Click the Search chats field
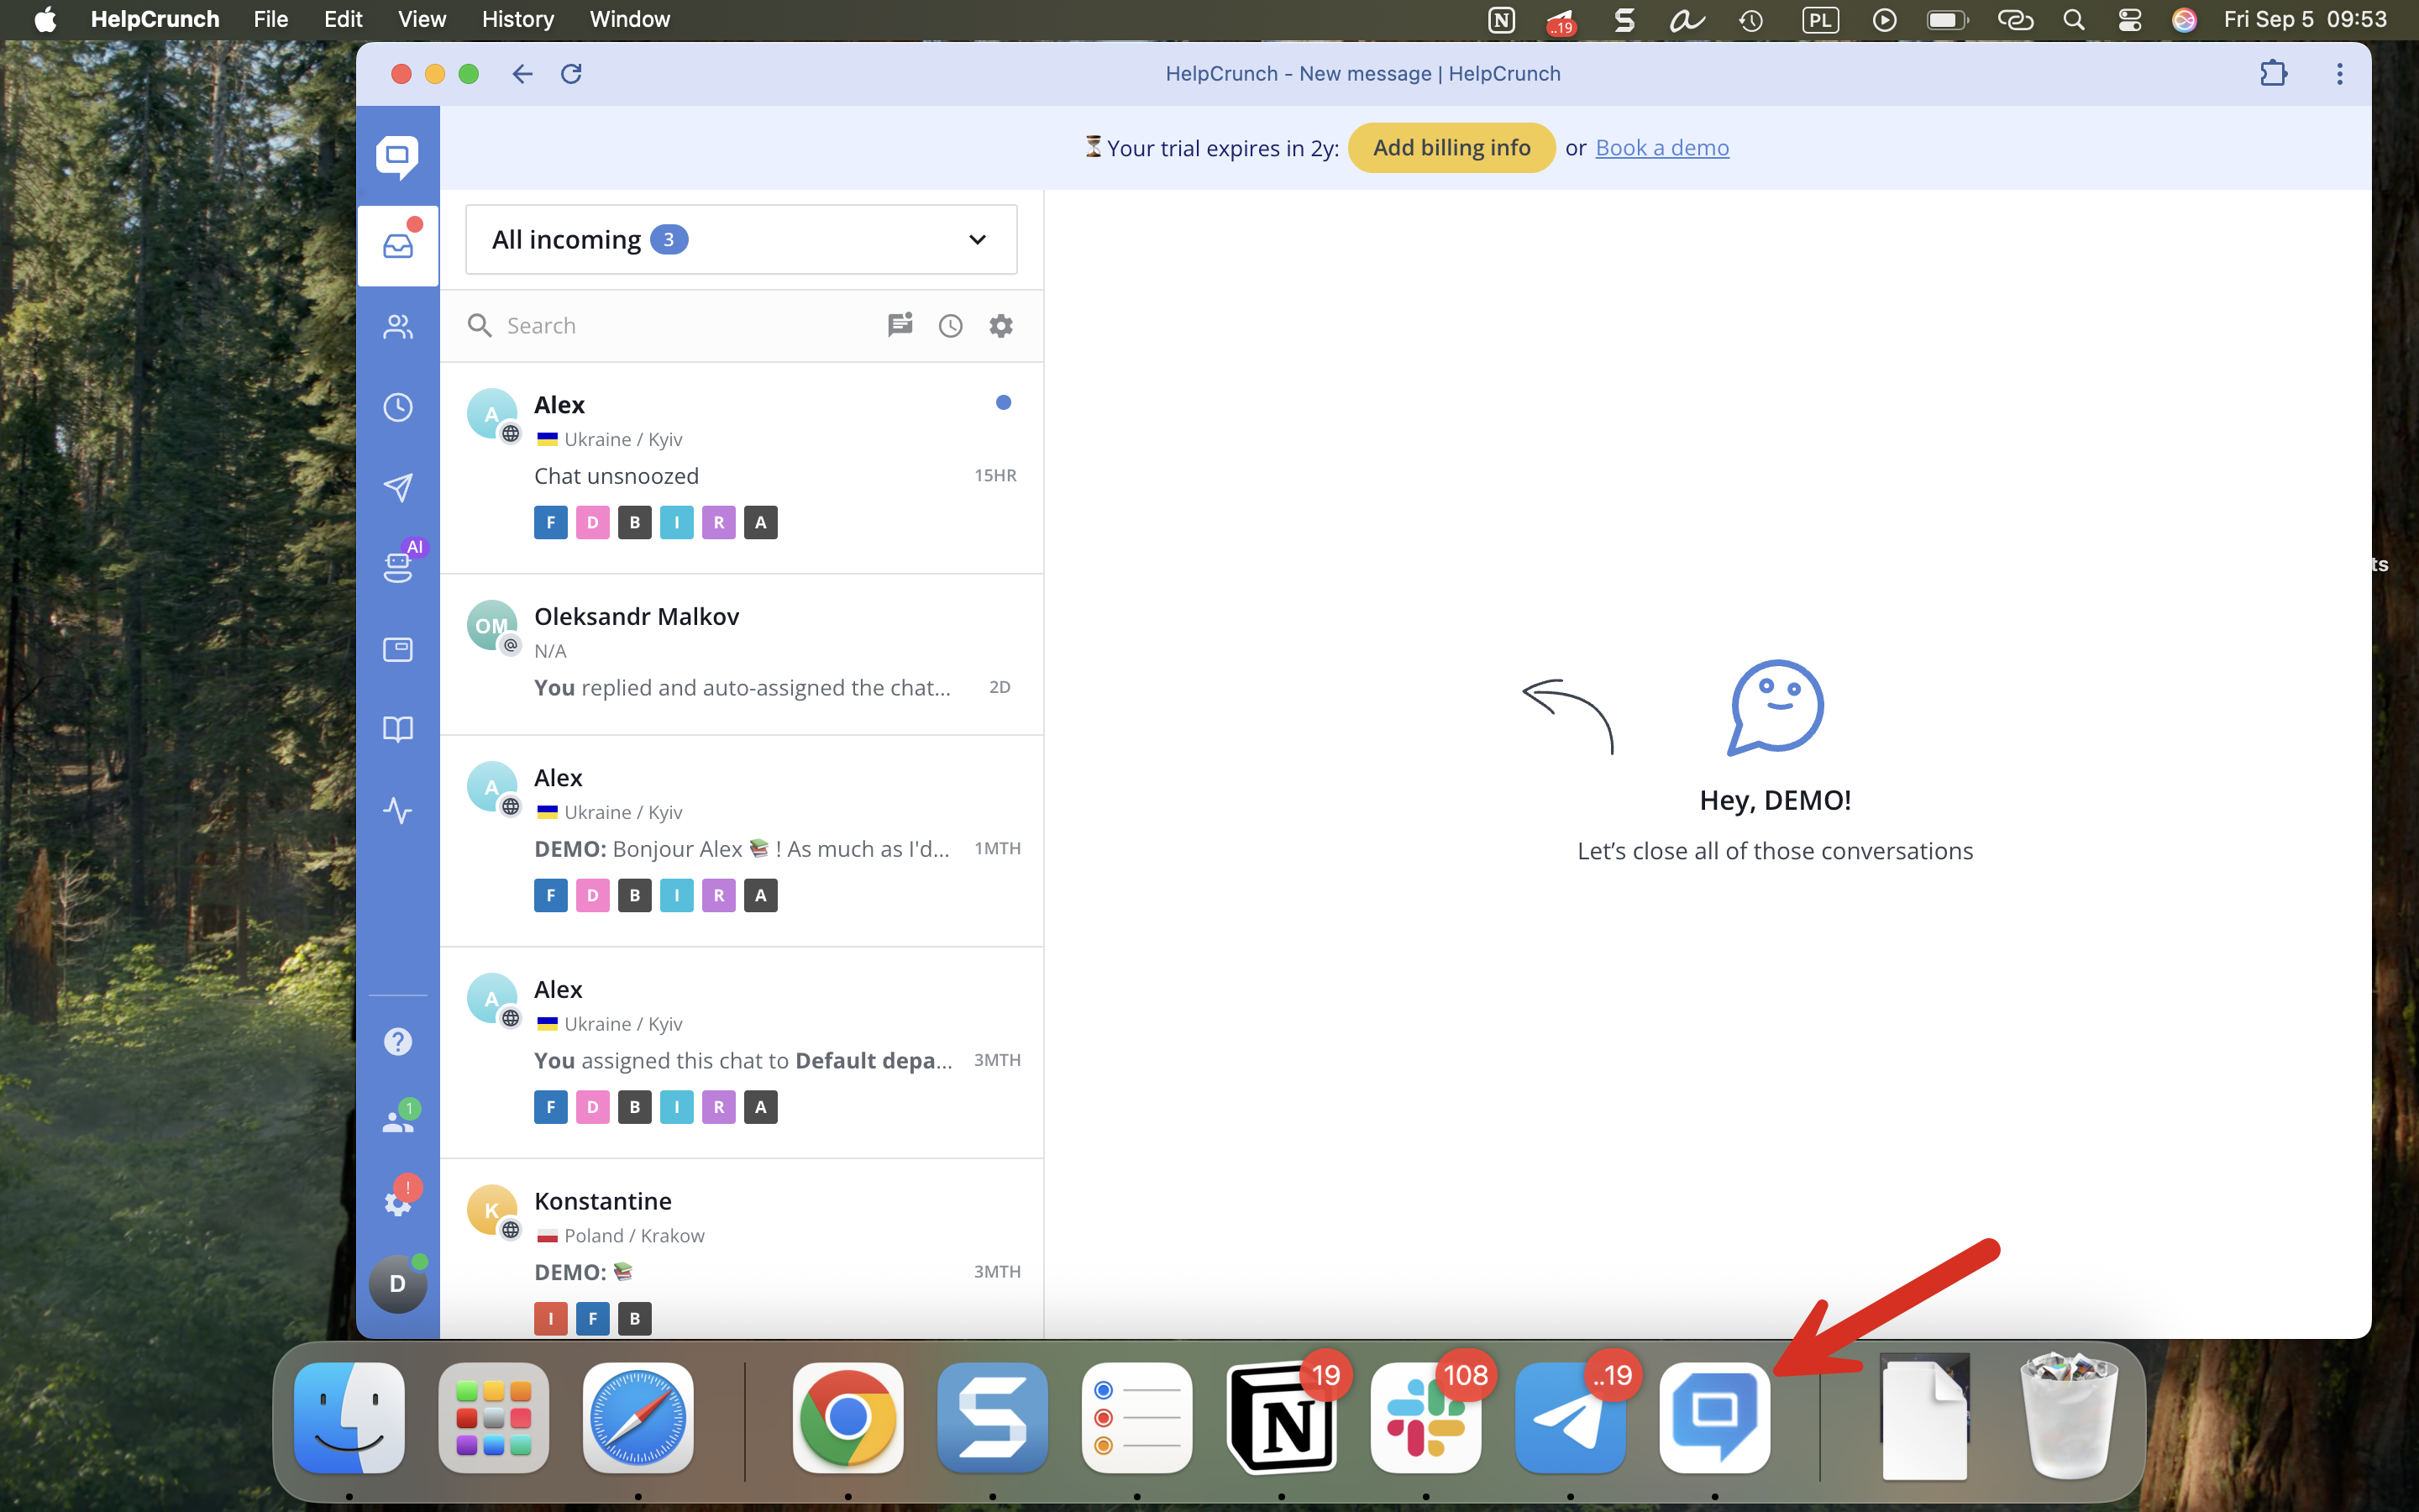The image size is (2419, 1512). (x=669, y=326)
